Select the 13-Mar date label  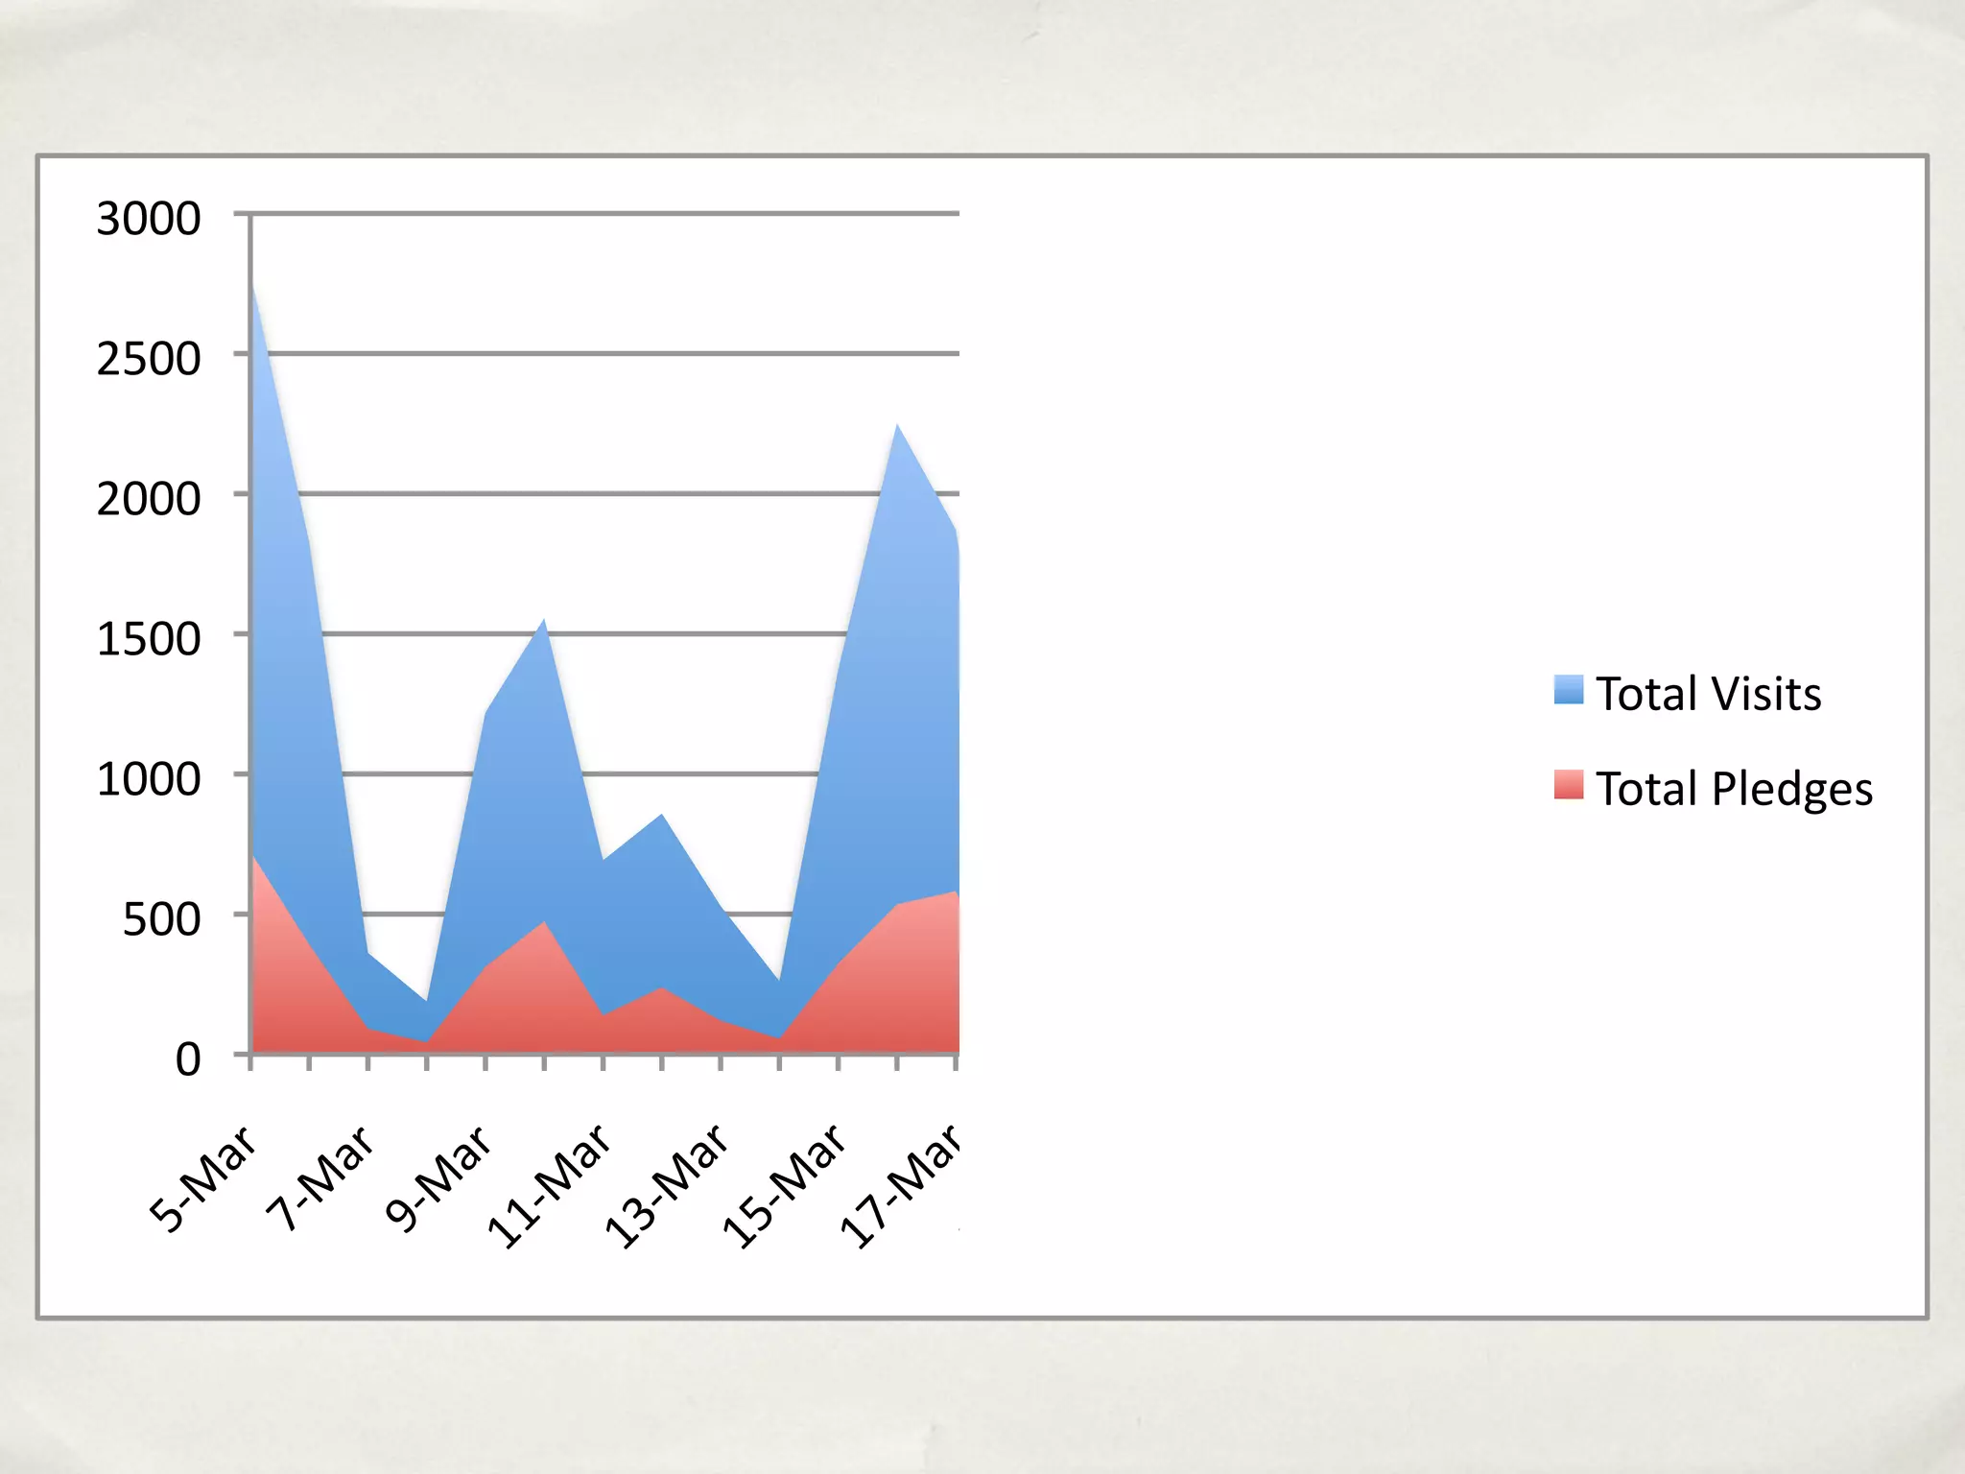[x=666, y=1186]
